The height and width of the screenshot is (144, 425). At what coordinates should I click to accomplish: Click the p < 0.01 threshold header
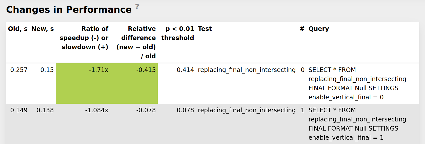(177, 33)
